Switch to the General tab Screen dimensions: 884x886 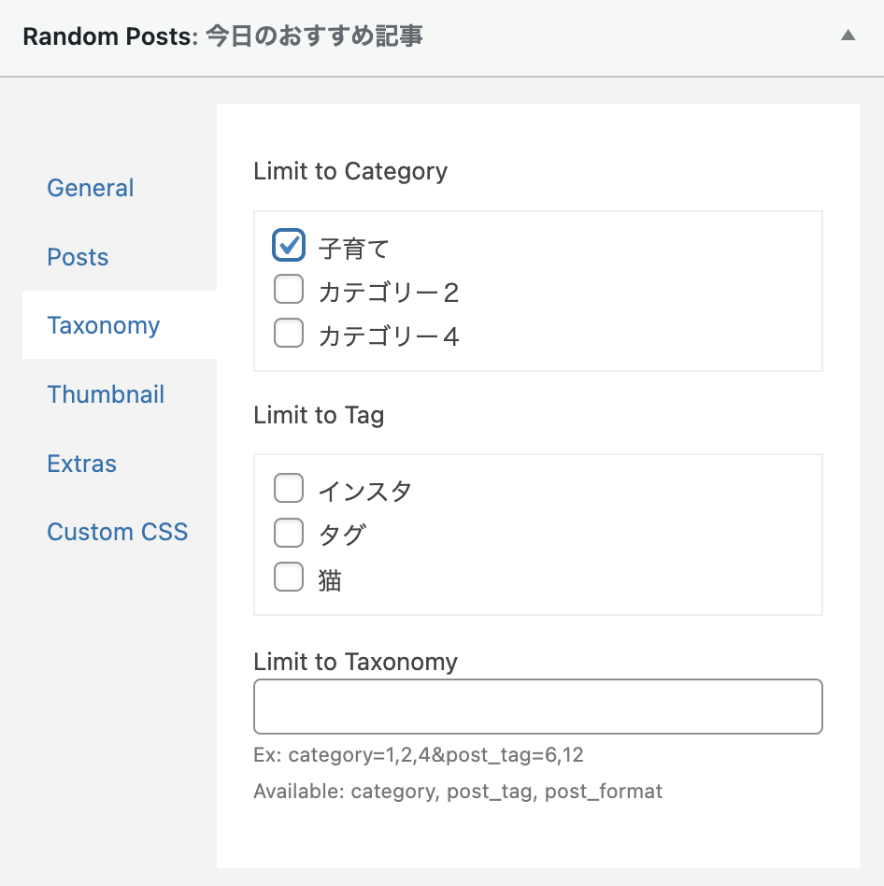(x=90, y=188)
